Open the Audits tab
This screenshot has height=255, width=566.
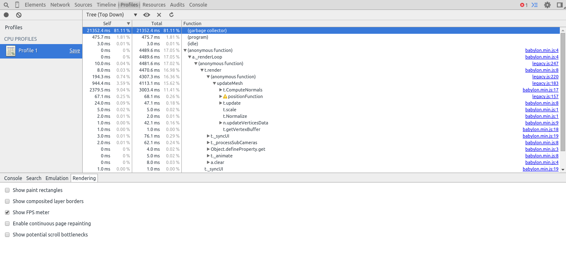pos(177,5)
